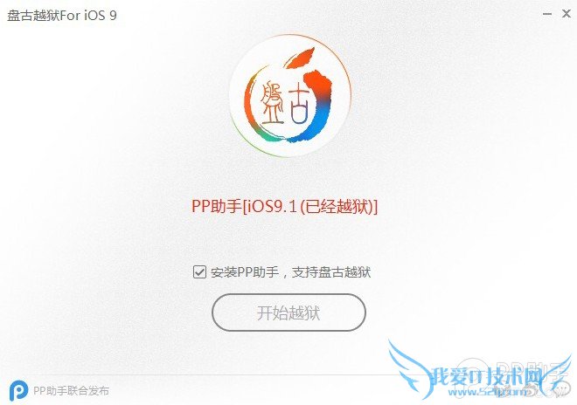Click the window title 盘古越狱For iOS 9
Image resolution: width=577 pixels, height=405 pixels.
click(62, 16)
